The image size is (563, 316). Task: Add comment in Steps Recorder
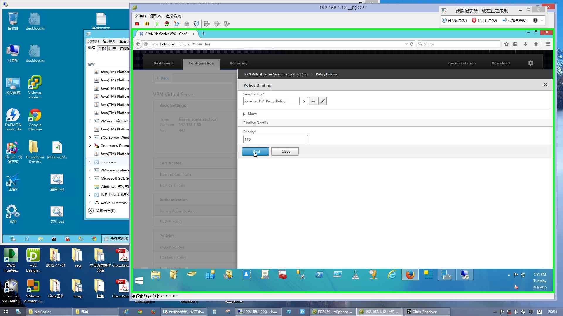pos(514,20)
